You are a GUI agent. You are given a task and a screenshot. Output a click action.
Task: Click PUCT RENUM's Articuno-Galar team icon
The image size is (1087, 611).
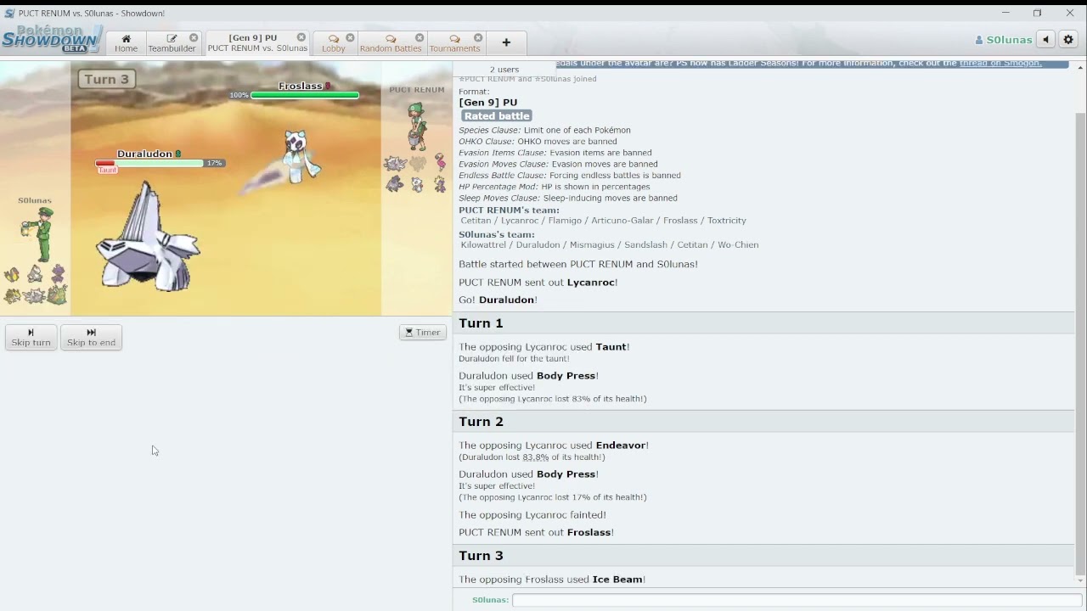pos(395,183)
